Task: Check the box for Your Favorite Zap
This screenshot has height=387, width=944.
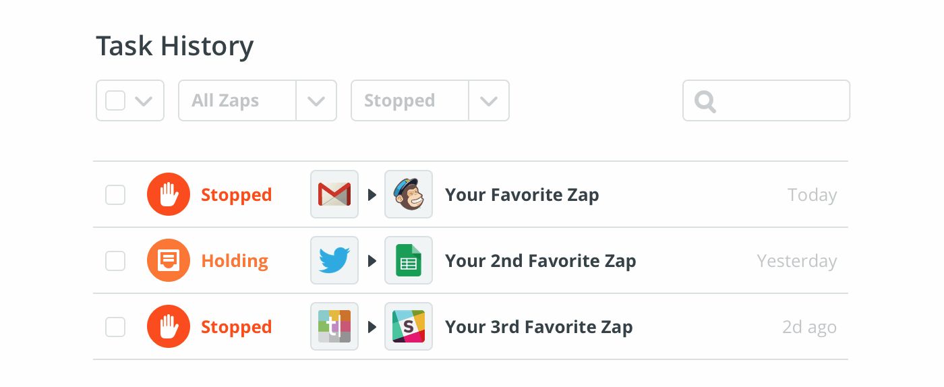Action: point(115,196)
